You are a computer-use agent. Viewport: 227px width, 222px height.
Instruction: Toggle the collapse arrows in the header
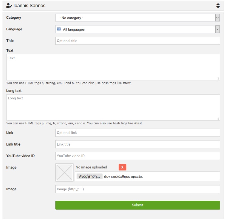click(x=218, y=6)
